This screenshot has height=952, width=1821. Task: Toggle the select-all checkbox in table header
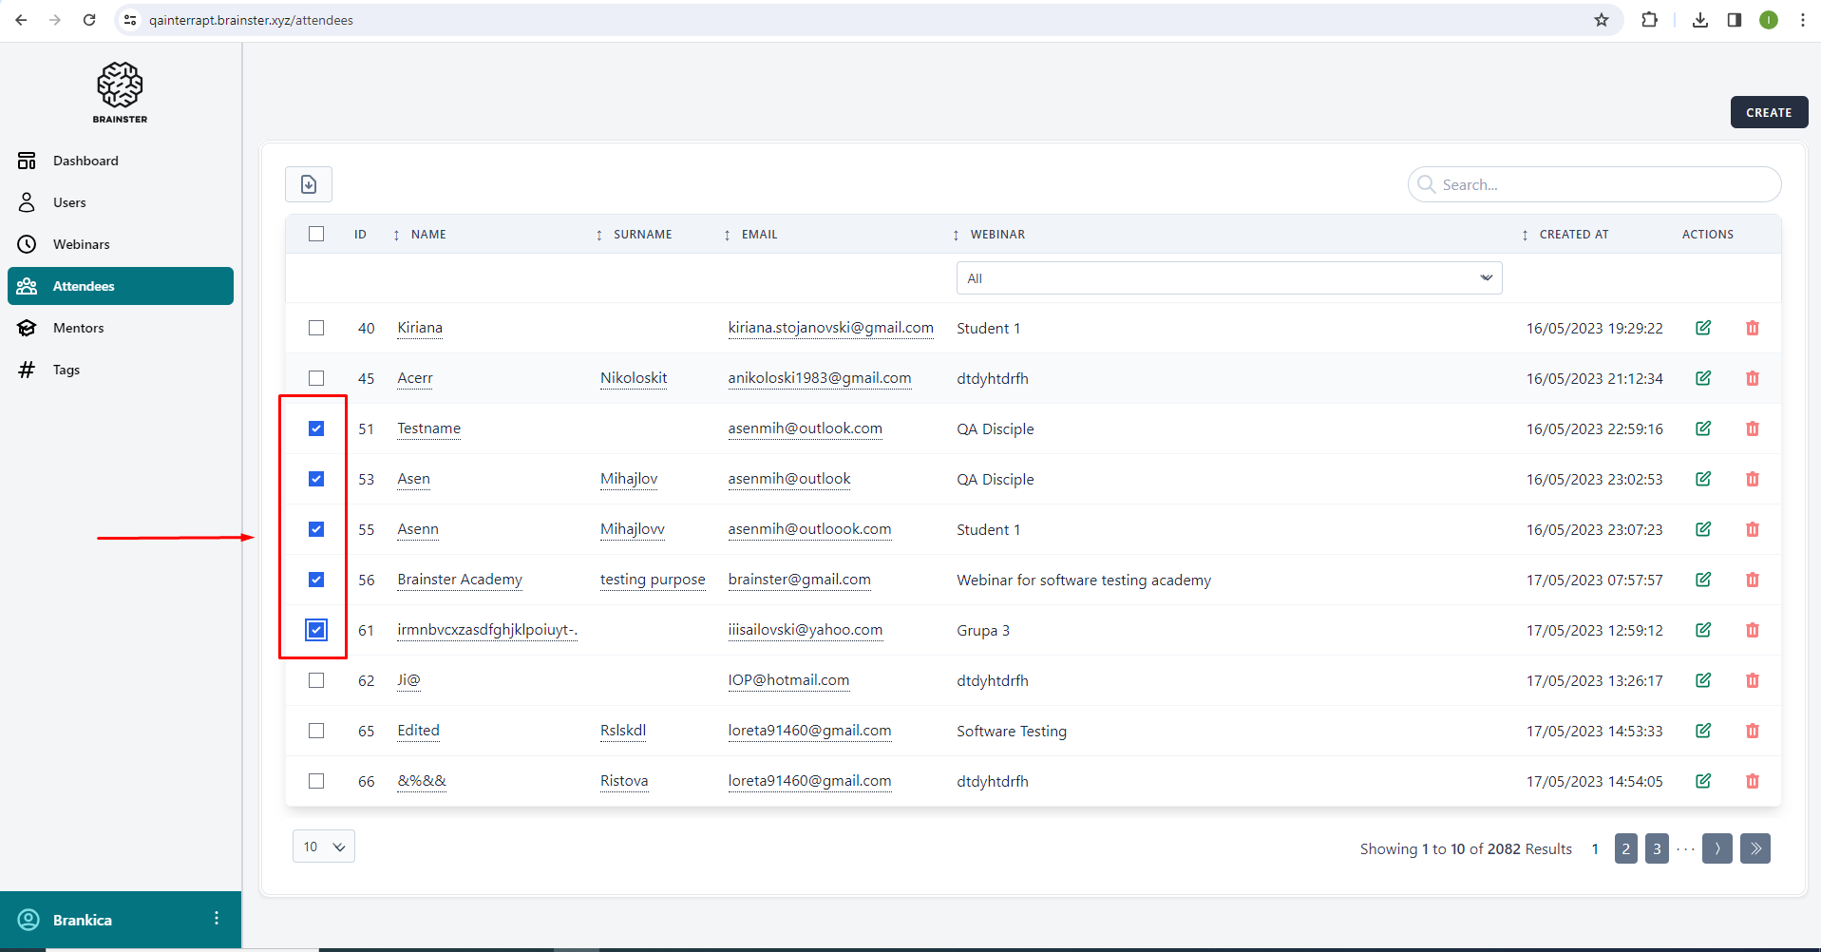tap(316, 234)
